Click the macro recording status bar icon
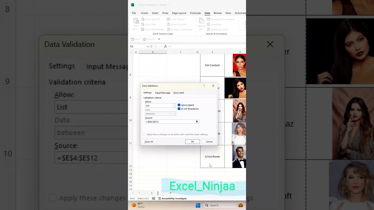This screenshot has width=374, height=210. tap(153, 199)
